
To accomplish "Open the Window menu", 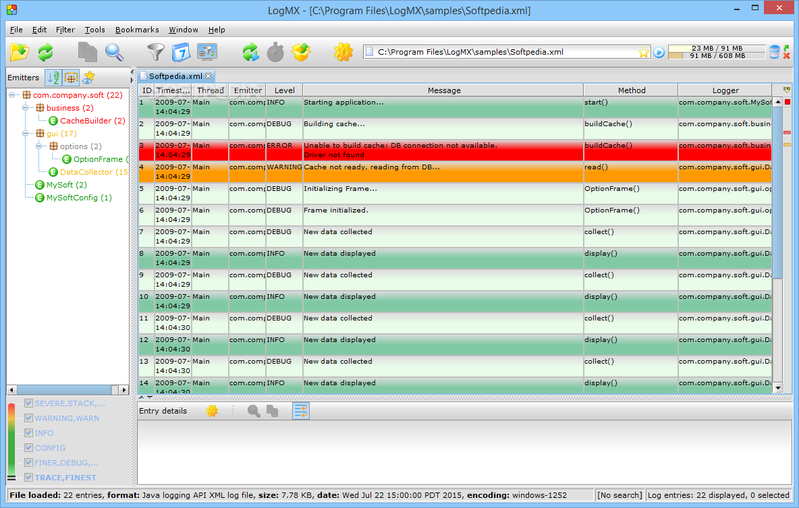I will tap(184, 30).
